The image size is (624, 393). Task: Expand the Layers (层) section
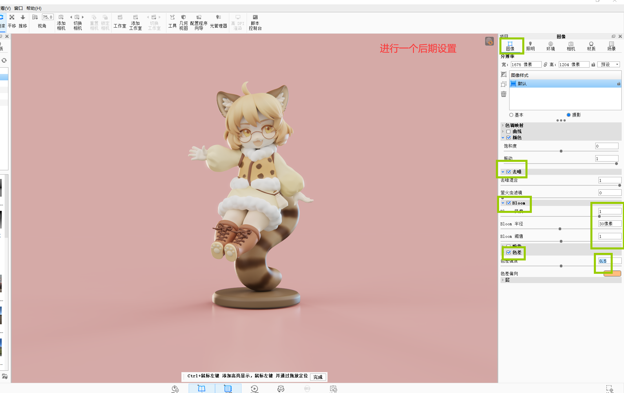coord(503,280)
